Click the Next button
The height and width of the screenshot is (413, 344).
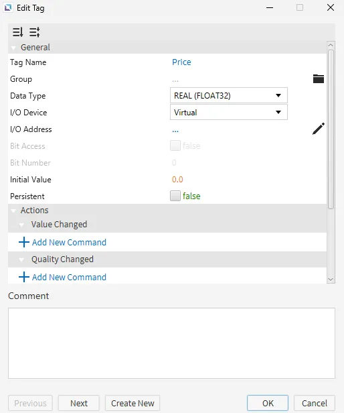tap(78, 403)
